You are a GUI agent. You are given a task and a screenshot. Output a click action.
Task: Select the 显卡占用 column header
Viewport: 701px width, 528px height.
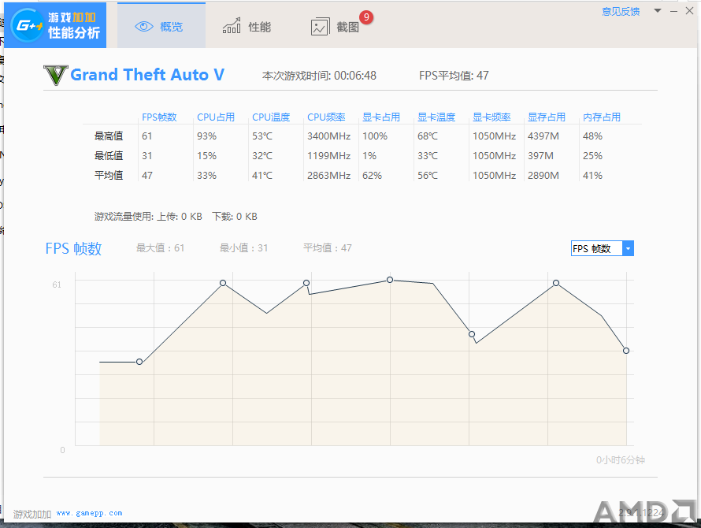[381, 117]
